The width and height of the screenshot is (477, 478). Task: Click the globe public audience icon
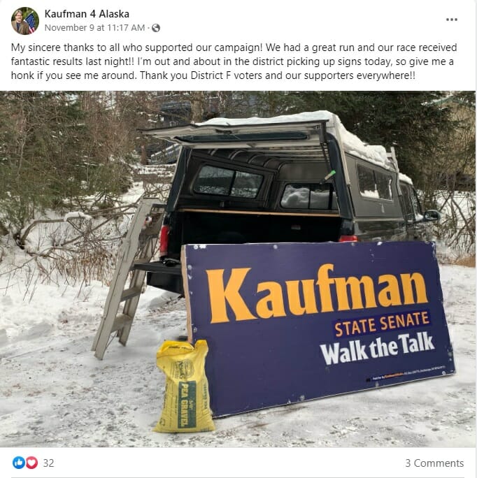coord(156,28)
